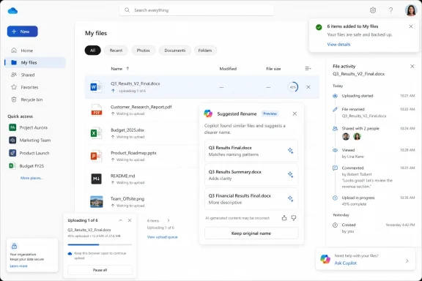The image size is (422, 281).
Task: Click the lock security icon
Action: (14, 246)
